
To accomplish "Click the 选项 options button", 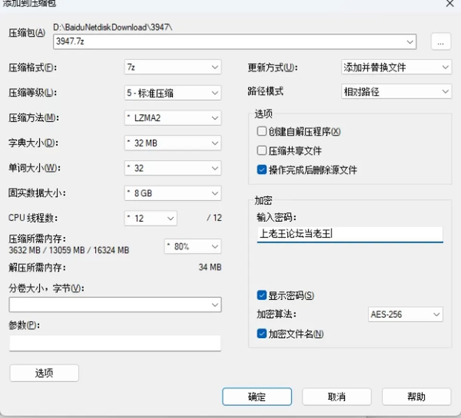I will [x=44, y=373].
